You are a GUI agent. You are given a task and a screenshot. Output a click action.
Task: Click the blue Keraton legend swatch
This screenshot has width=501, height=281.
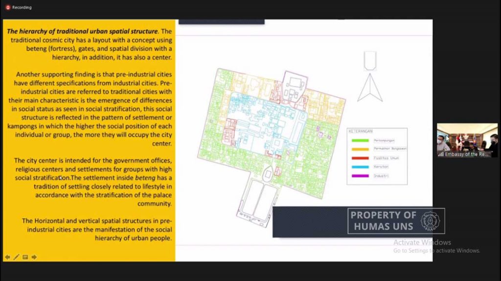point(360,167)
